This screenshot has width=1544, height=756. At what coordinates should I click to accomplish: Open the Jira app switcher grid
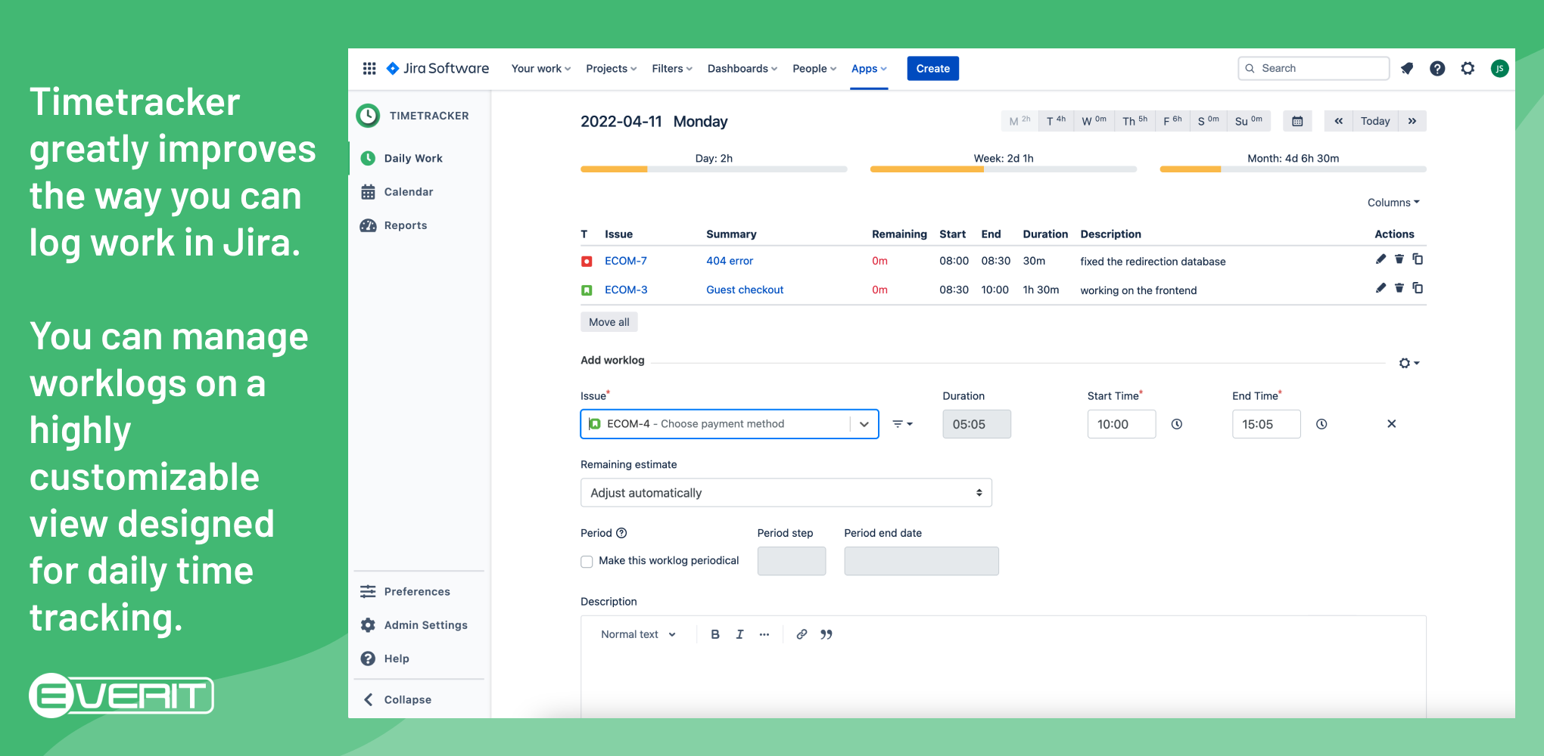[369, 69]
